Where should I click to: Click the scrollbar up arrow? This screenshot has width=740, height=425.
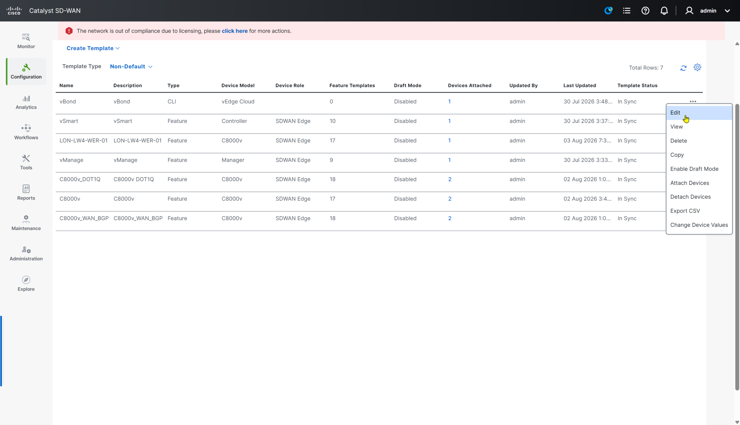737,44
